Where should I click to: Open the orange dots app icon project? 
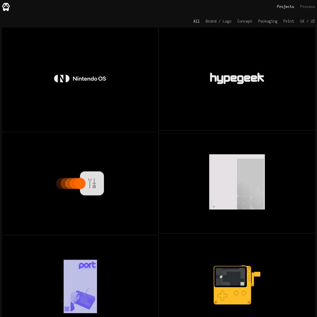click(80, 183)
